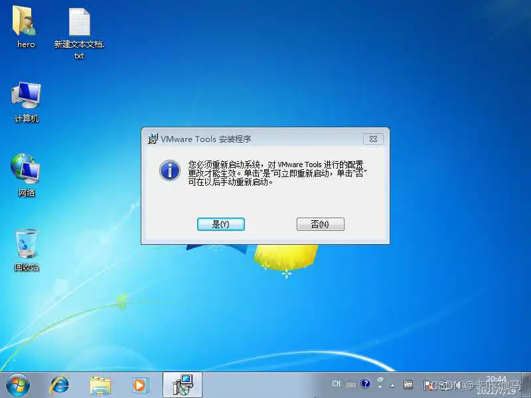
Task: Click the help question-mark tray icon
Action: pyautogui.click(x=365, y=383)
